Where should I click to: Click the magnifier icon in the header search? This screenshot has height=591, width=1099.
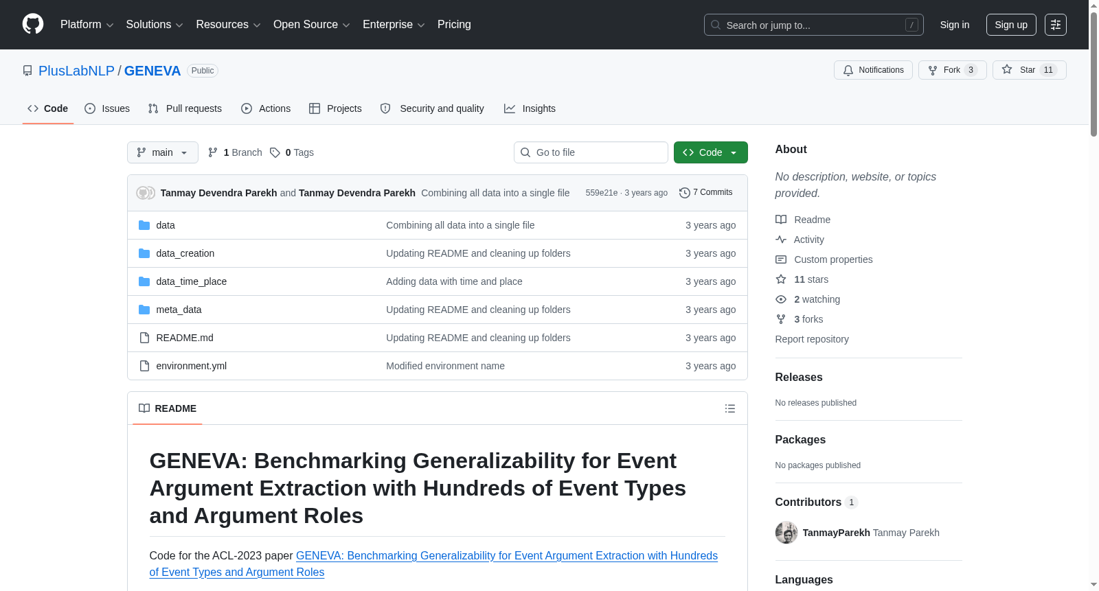point(716,25)
